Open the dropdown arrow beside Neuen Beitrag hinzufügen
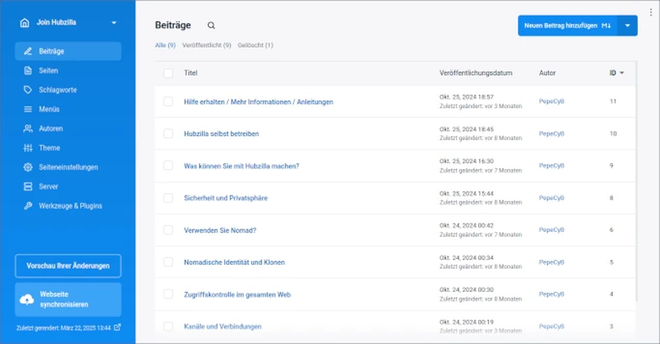Viewport: 660px width, 344px height. click(627, 26)
